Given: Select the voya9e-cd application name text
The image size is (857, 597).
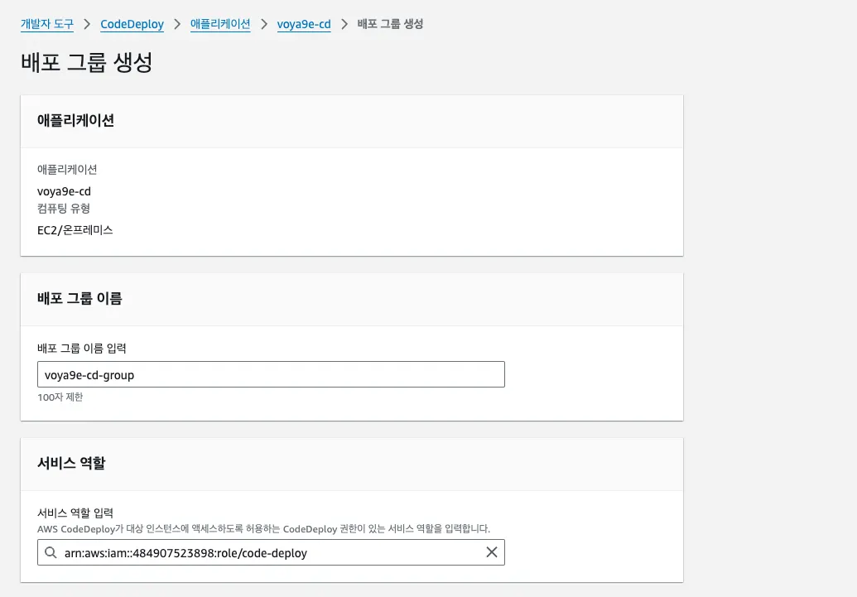Looking at the screenshot, I should point(64,191).
